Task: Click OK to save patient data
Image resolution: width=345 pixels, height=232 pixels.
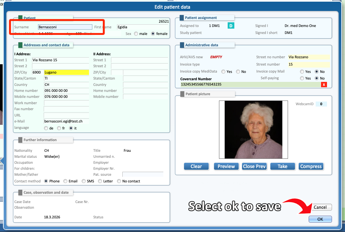Action: [320, 219]
